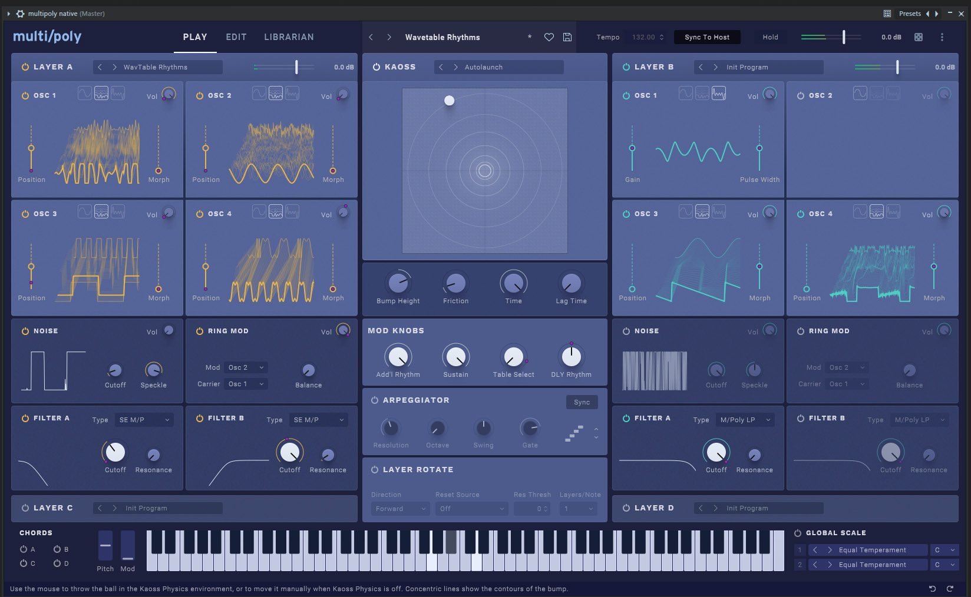Screen dimensions: 971x597
Task: Enable the Layer Rotate power toggle
Action: (x=375, y=470)
